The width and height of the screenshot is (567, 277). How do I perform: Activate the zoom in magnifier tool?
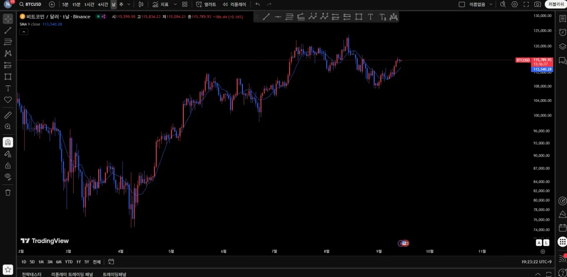(8, 126)
